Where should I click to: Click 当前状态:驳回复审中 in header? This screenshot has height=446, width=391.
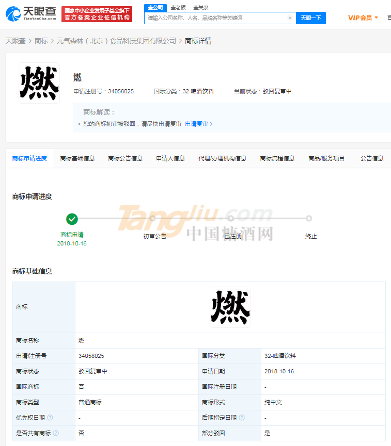262,91
